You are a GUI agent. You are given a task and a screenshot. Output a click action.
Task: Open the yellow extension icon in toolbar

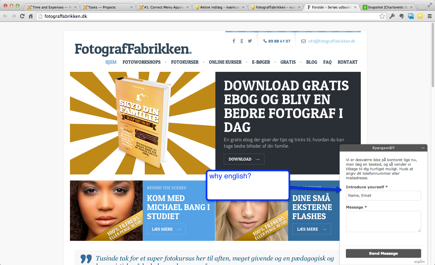[420, 16]
